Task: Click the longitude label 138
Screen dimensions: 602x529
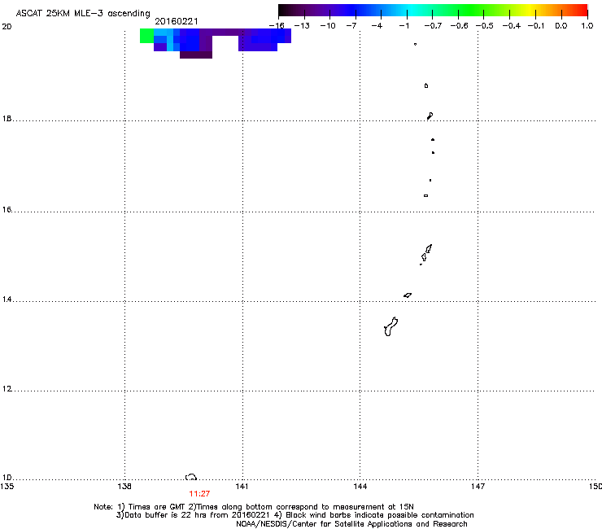Action: pyautogui.click(x=124, y=487)
